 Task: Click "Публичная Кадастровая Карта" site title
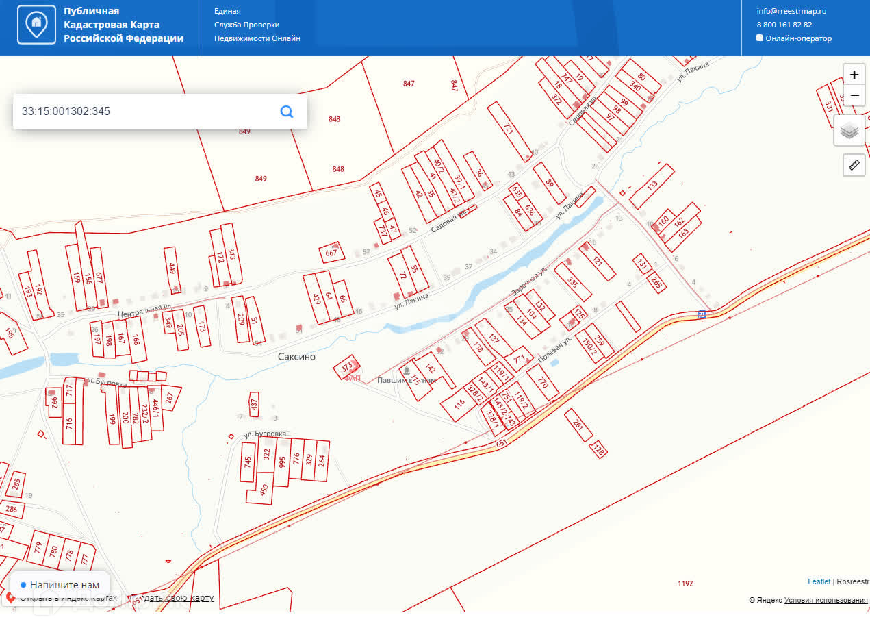[x=123, y=25]
